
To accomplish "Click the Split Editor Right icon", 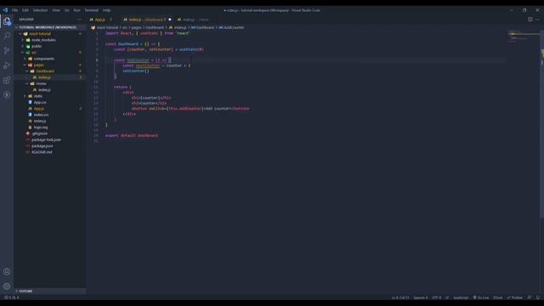I will pos(530,20).
